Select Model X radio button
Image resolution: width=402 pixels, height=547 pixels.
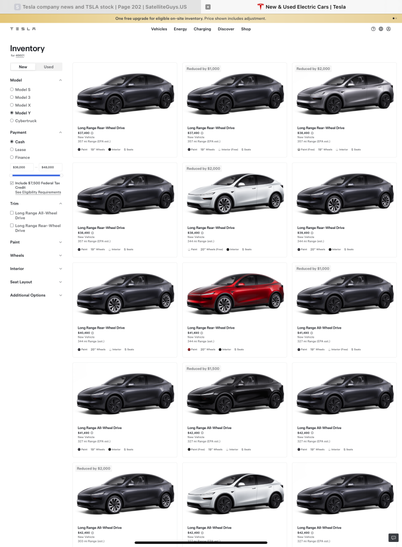tap(12, 105)
